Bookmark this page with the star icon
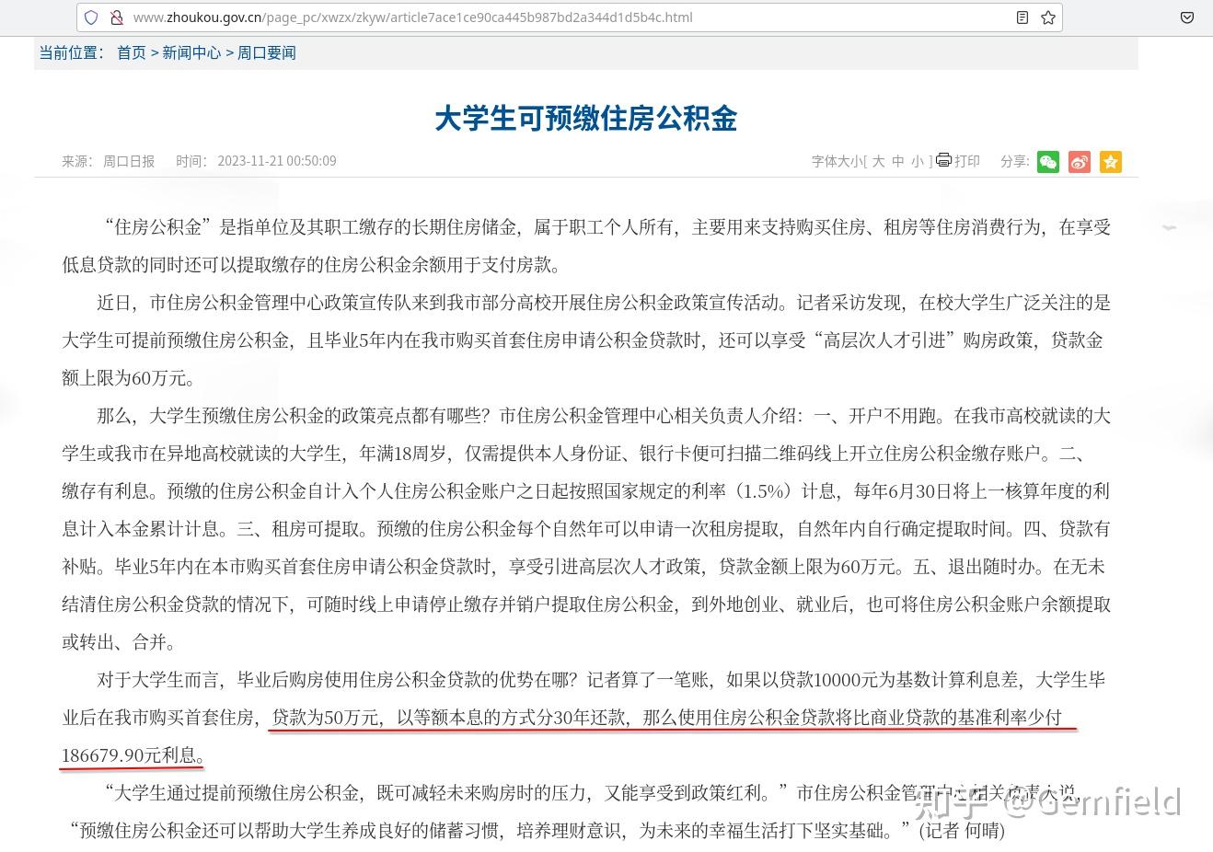The image size is (1213, 852). pyautogui.click(x=1048, y=17)
